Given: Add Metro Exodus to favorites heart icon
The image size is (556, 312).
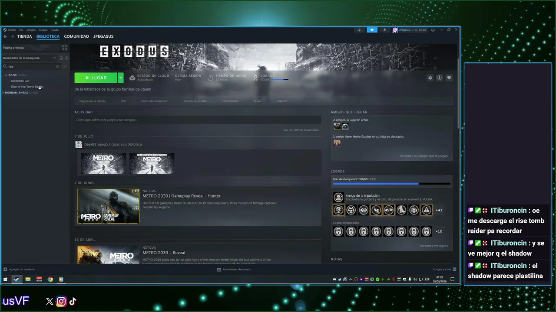Looking at the screenshot, I should pyautogui.click(x=449, y=78).
